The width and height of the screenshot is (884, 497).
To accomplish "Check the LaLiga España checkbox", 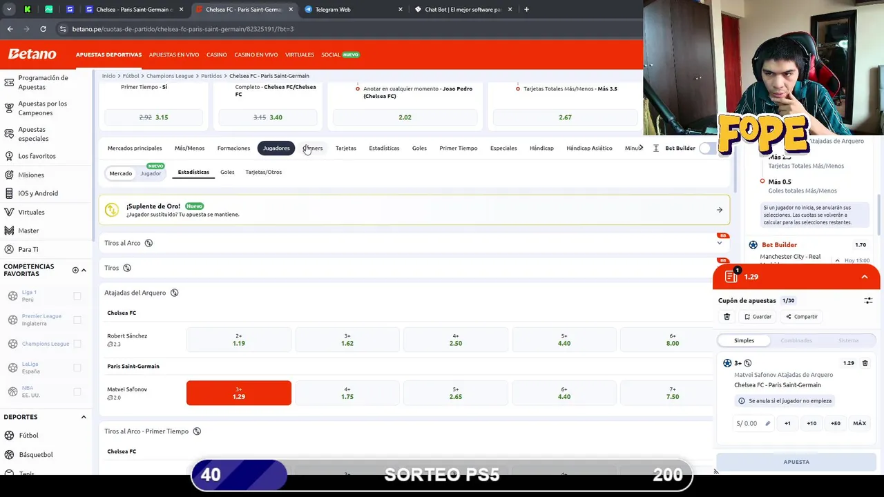I will click(77, 368).
